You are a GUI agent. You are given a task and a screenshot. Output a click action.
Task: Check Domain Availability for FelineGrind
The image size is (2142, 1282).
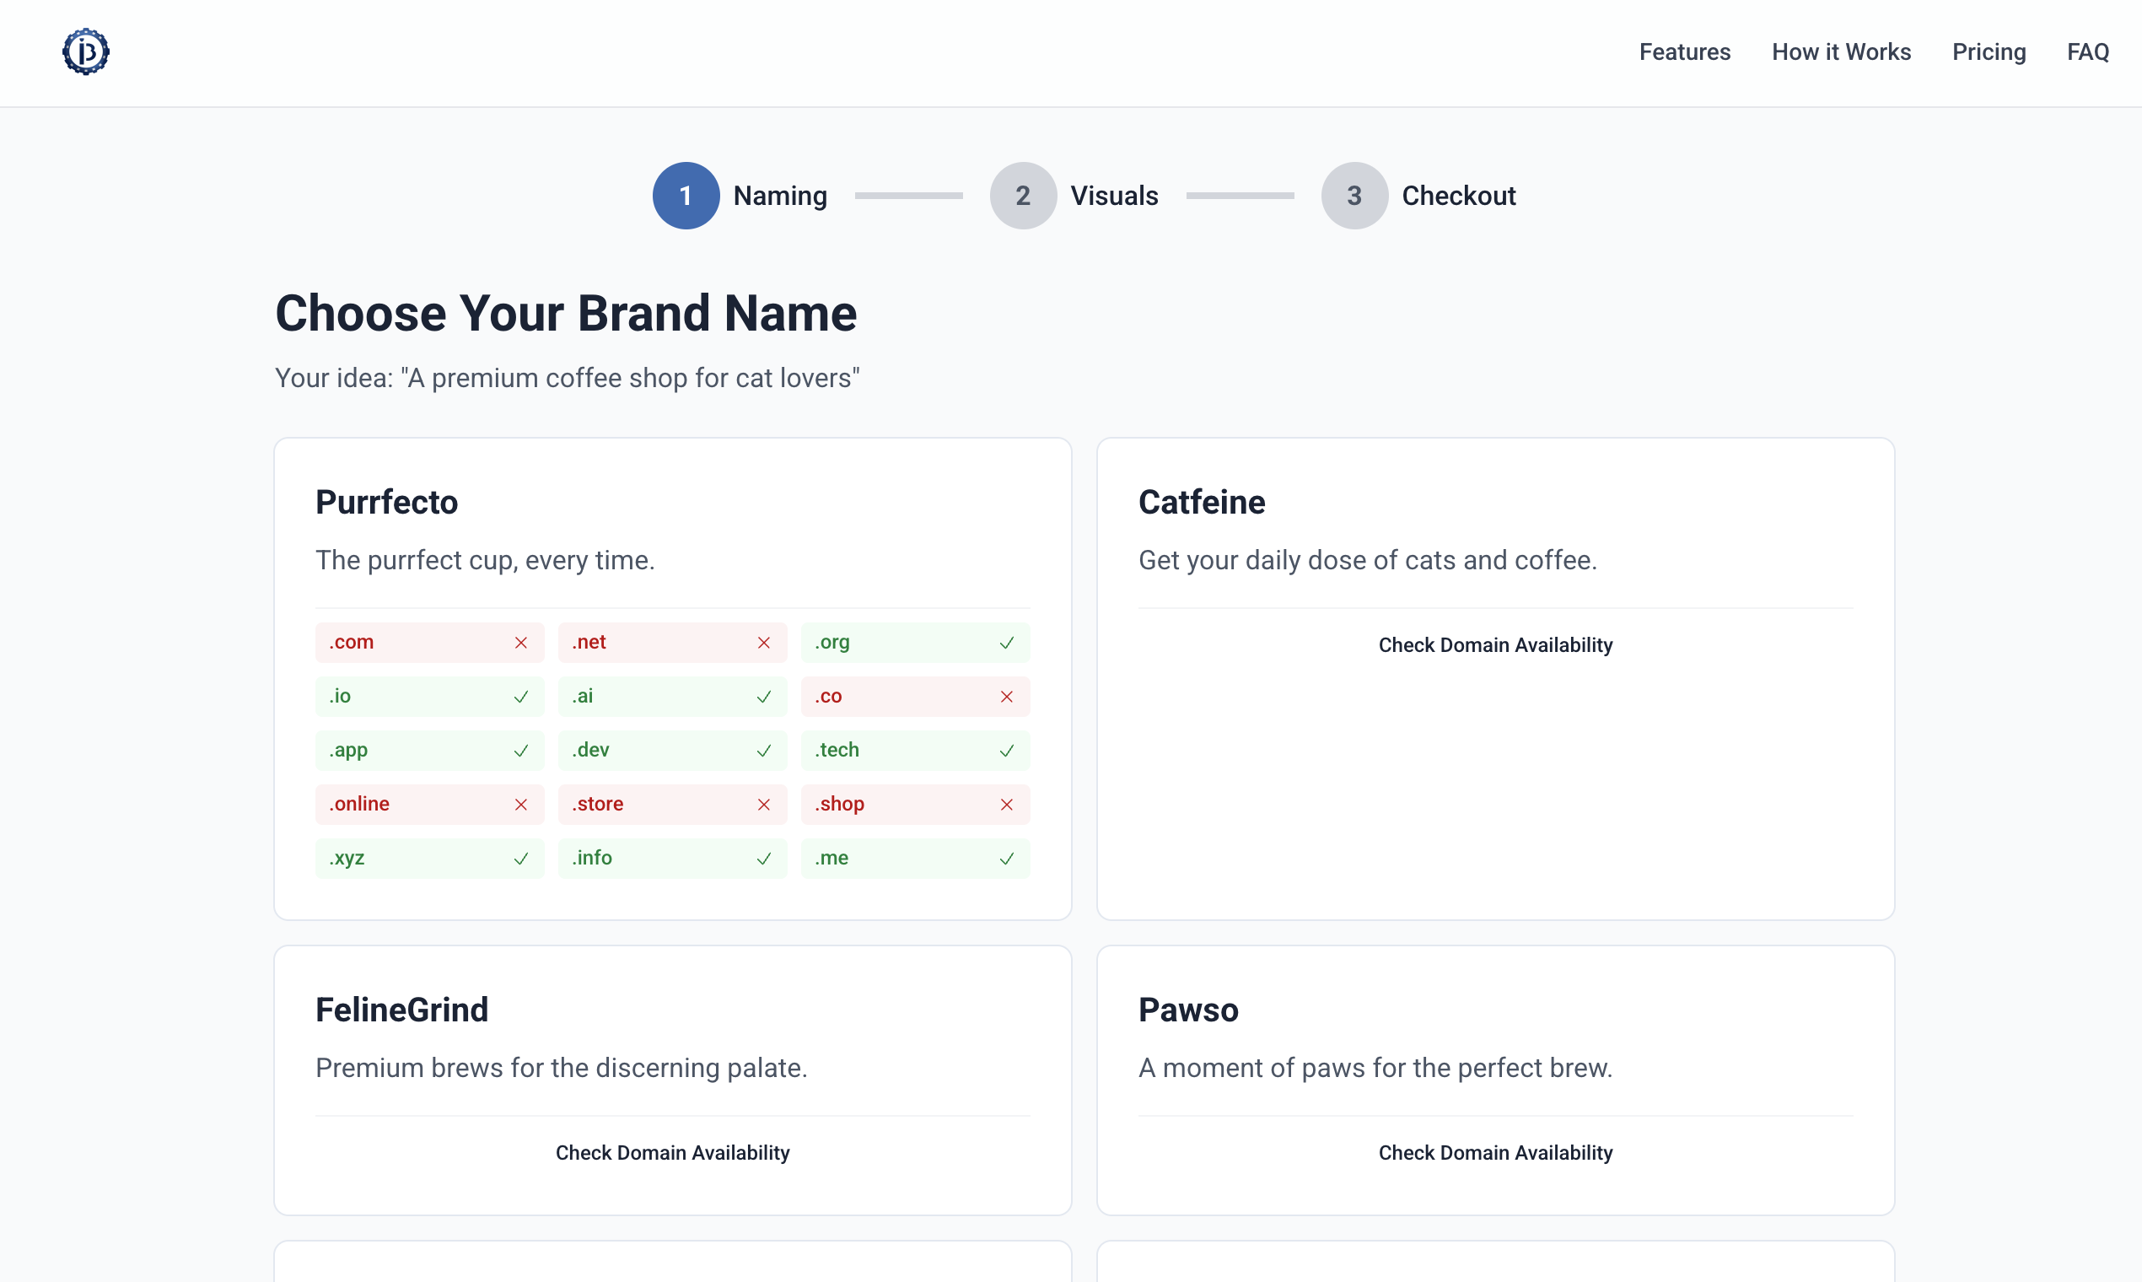673,1152
